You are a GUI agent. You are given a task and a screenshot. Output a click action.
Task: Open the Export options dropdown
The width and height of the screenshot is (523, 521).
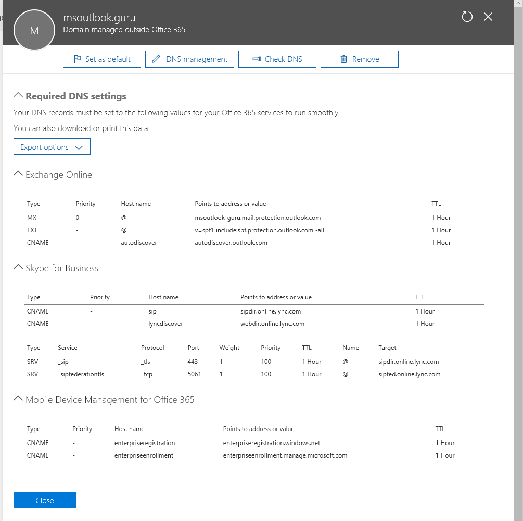pyautogui.click(x=79, y=147)
